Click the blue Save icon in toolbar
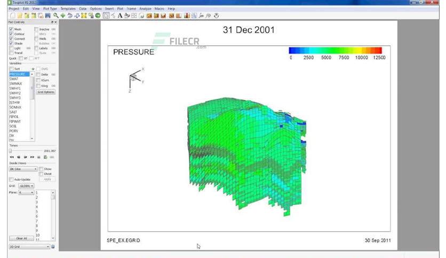 (48, 15)
